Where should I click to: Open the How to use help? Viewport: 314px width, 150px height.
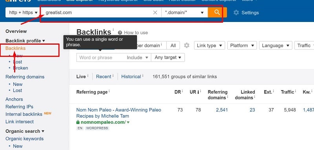click(x=133, y=33)
